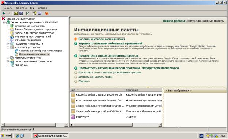Select the Kaspersky Endpoint Security 10 для Windows package name
228x139 pixels.
pyautogui.click(x=100, y=95)
